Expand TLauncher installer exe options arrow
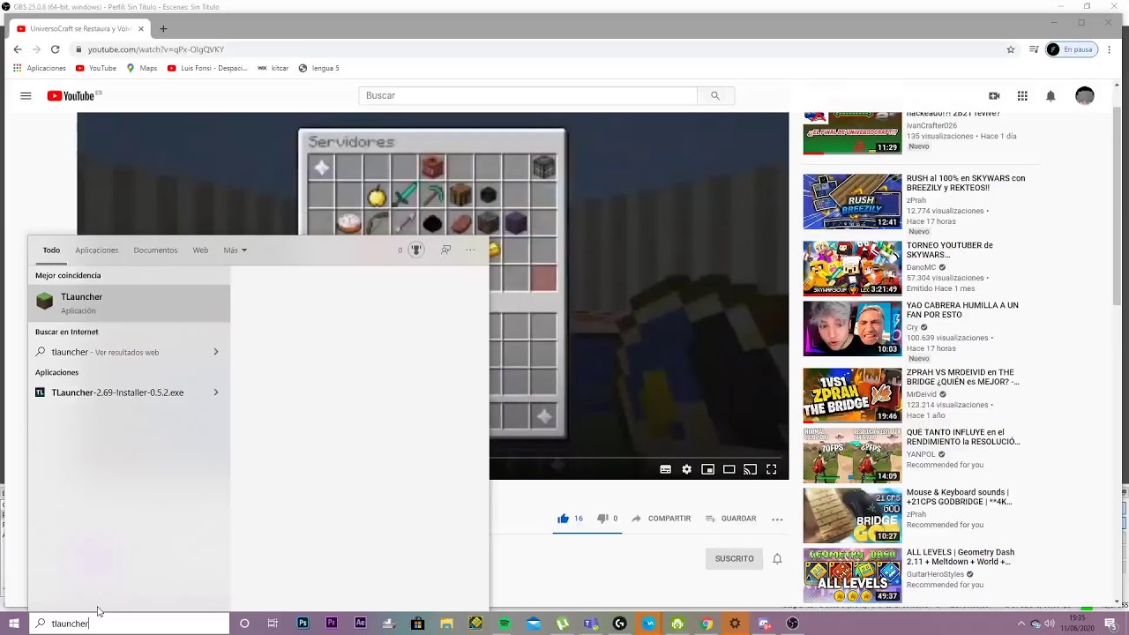Screen dimensions: 1129x635 (x=216, y=392)
